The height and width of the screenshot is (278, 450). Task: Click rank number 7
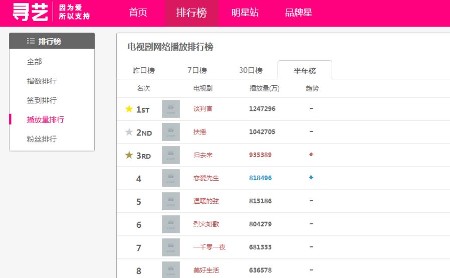tap(139, 248)
